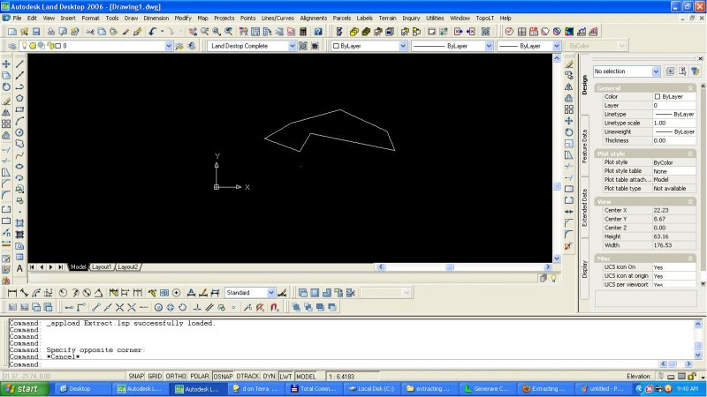Open the Lines/Curves menu
This screenshot has width=707, height=397.
pyautogui.click(x=277, y=18)
